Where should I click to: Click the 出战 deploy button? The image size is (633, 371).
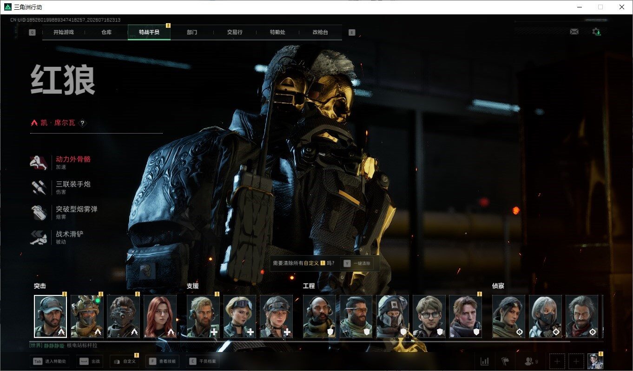90,361
